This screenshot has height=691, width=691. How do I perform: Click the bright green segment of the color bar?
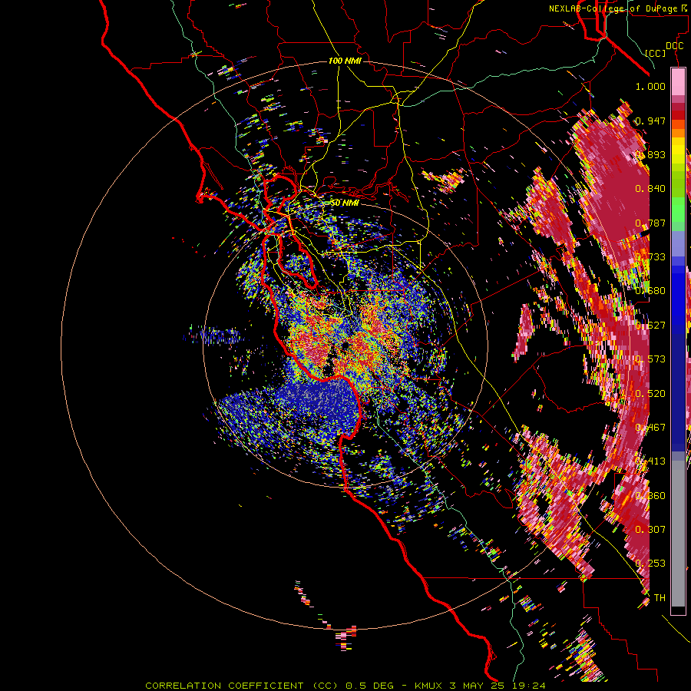(x=678, y=210)
